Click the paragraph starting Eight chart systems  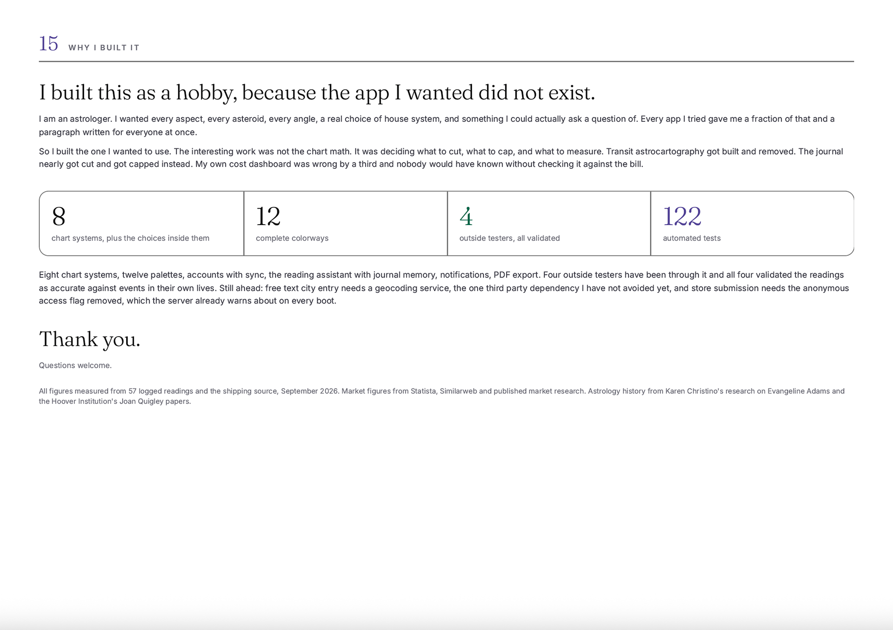[x=444, y=288]
